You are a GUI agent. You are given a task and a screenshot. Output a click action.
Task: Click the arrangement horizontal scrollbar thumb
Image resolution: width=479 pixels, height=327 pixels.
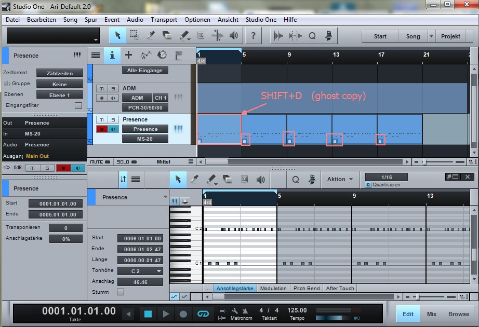[x=217, y=162]
